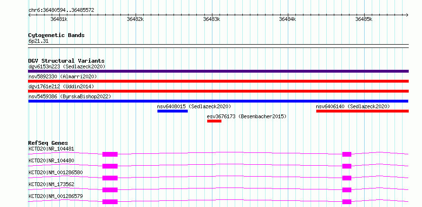Open nsv5459386 (ByrskaBishop2022) label
The height and width of the screenshot is (207, 422).
(70, 96)
